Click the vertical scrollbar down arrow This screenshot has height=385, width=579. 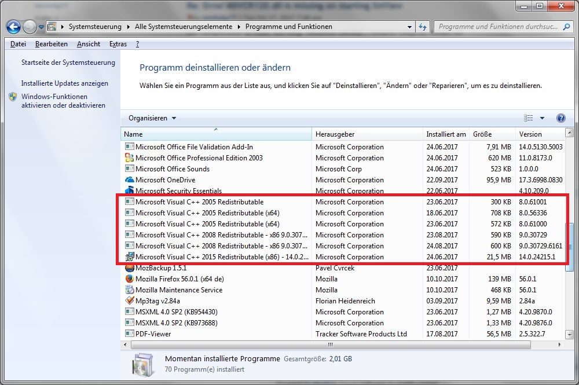tap(569, 335)
